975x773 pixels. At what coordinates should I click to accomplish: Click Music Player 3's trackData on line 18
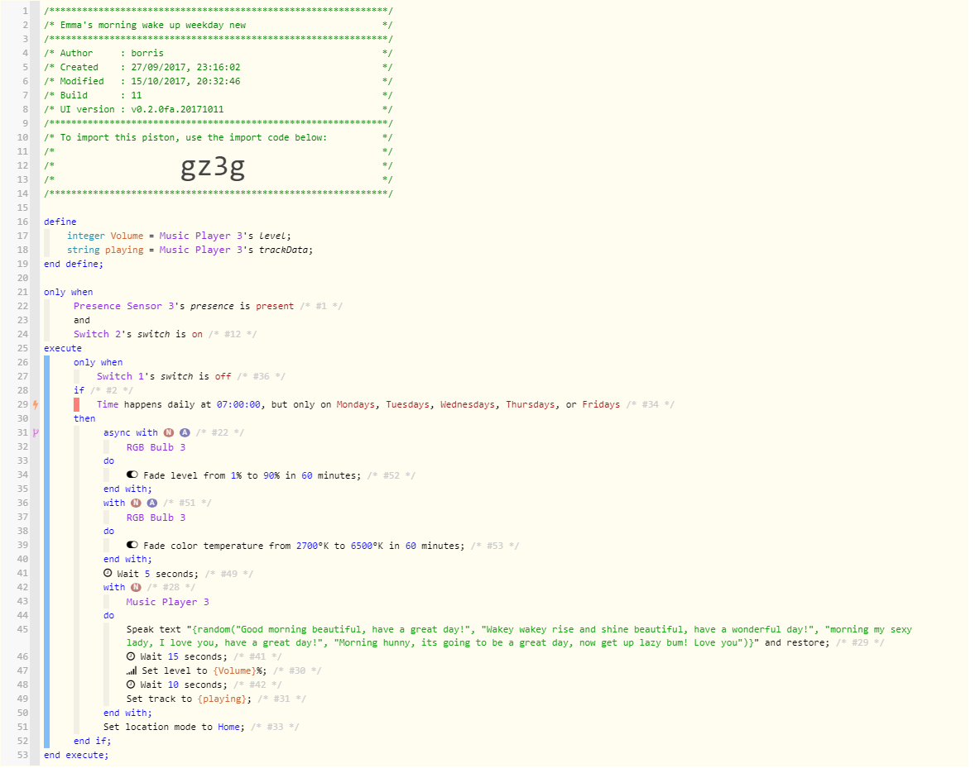(233, 252)
